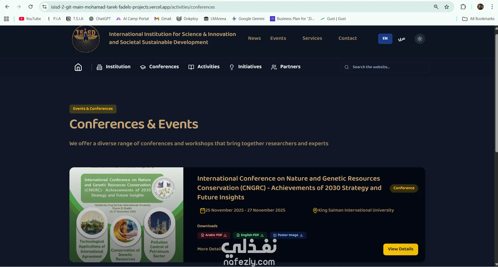Go to the home page via house icon

(x=78, y=67)
